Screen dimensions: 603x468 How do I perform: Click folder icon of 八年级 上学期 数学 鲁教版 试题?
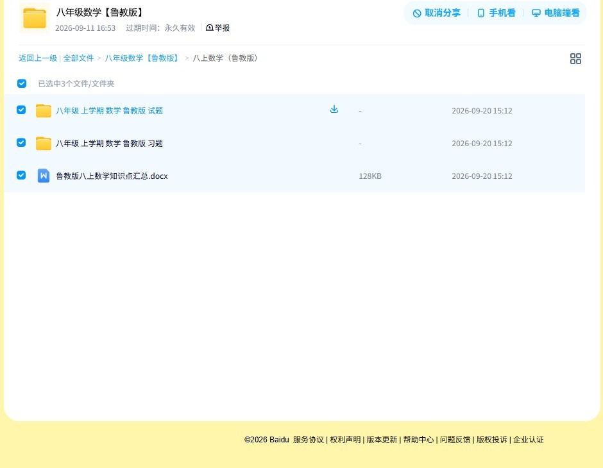tap(44, 111)
